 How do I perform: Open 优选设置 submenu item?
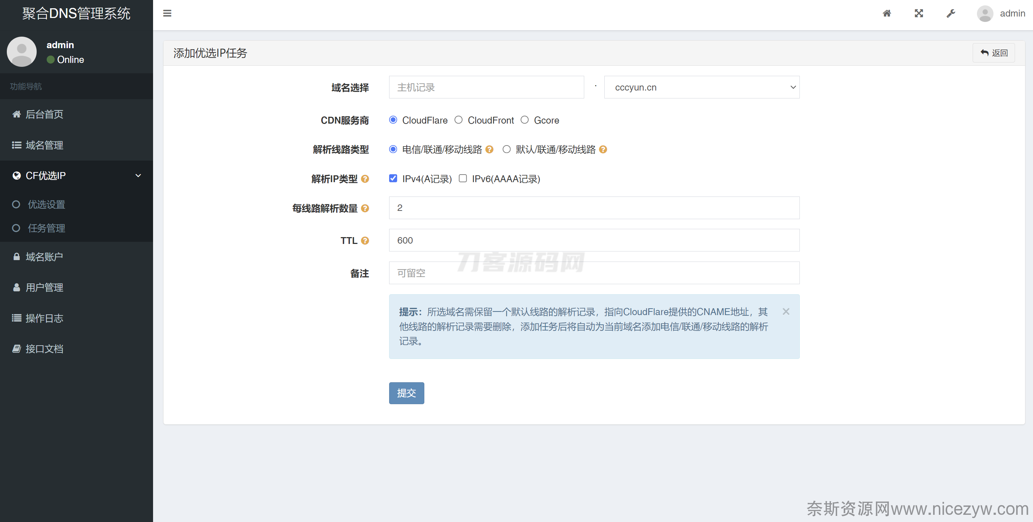[x=77, y=204]
